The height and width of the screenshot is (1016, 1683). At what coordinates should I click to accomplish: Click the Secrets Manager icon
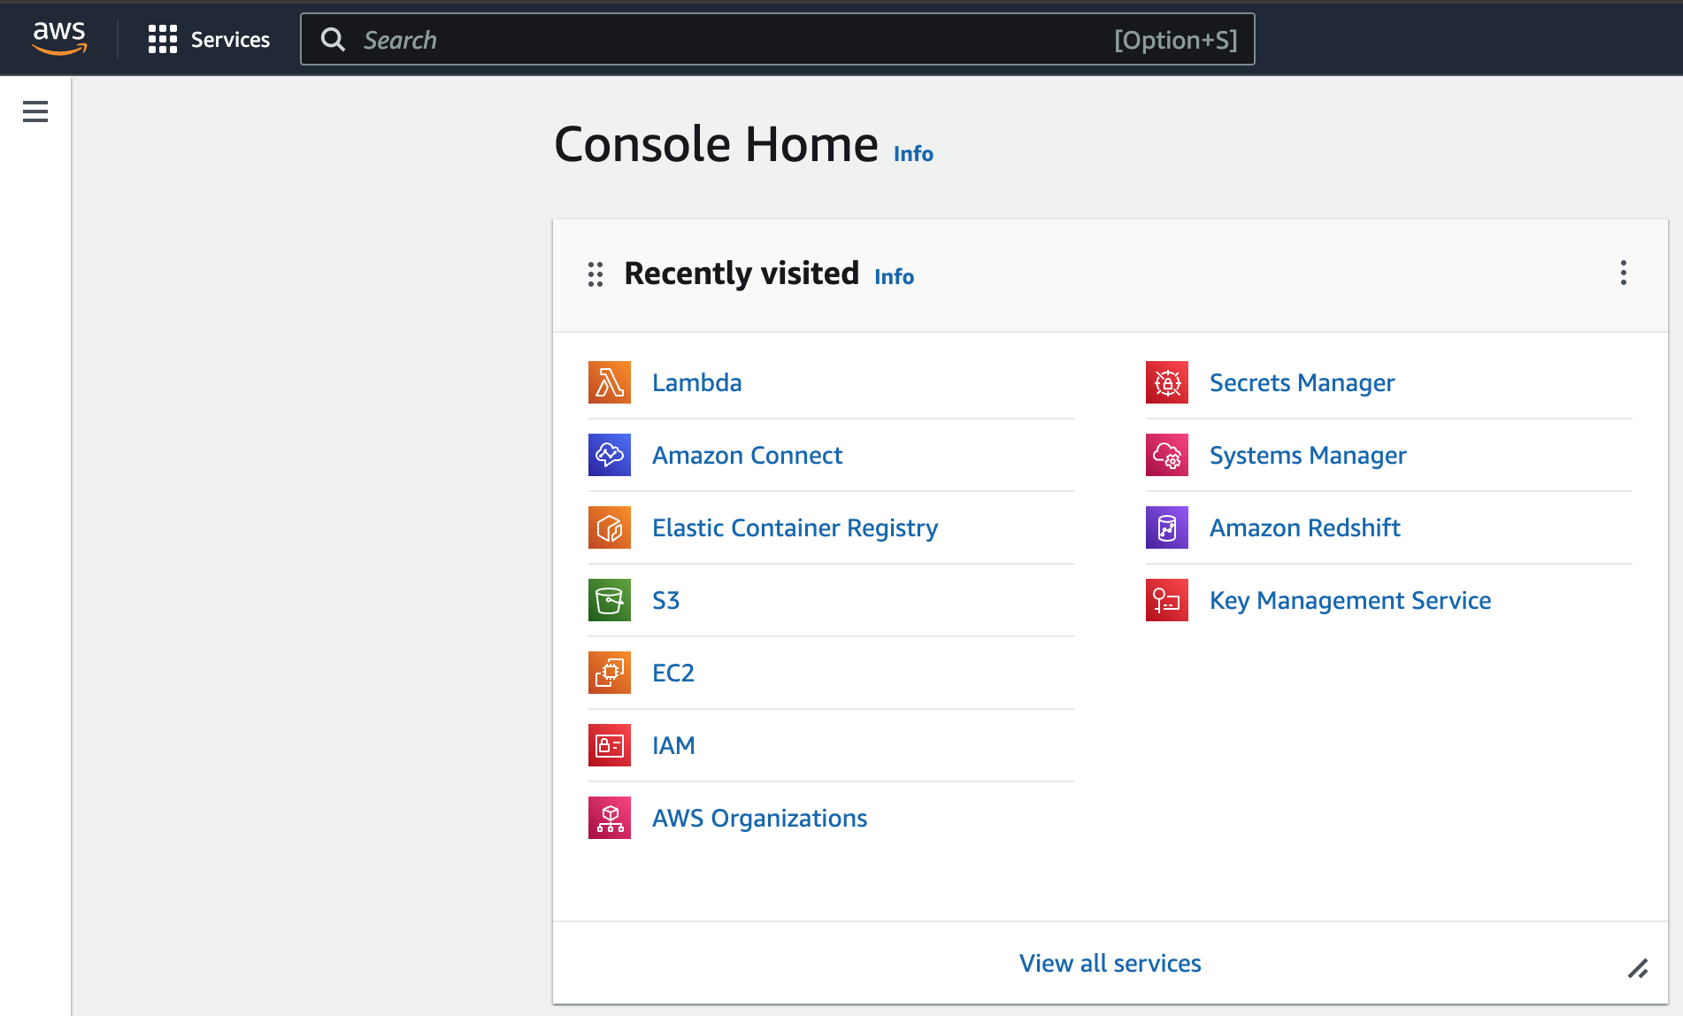1166,382
